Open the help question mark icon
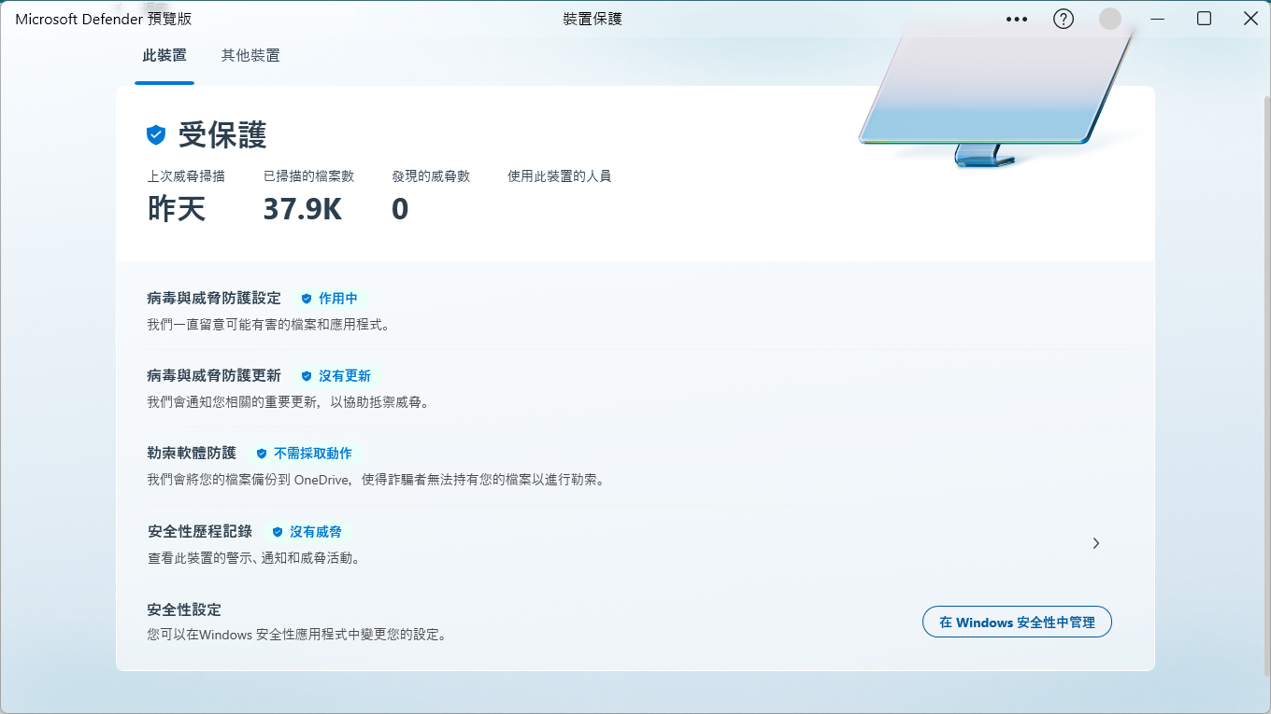Image resolution: width=1271 pixels, height=714 pixels. pyautogui.click(x=1064, y=19)
